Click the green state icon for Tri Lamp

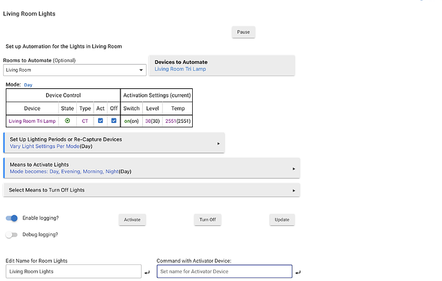[67, 120]
